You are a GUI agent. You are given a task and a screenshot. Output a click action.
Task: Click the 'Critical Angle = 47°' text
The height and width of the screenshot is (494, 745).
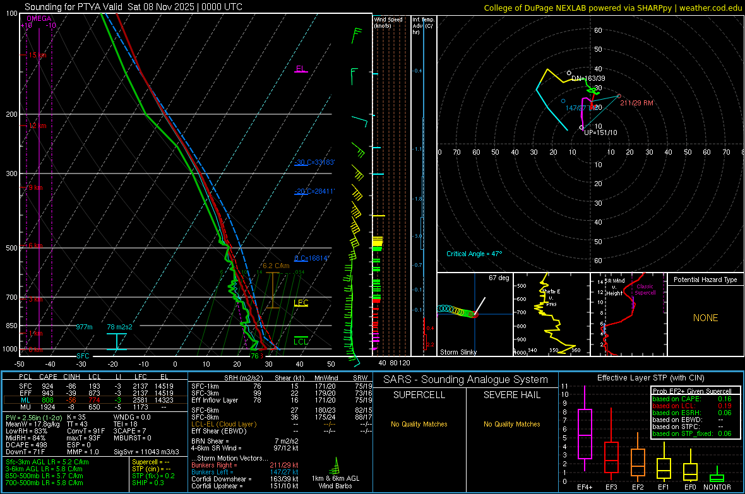point(474,254)
